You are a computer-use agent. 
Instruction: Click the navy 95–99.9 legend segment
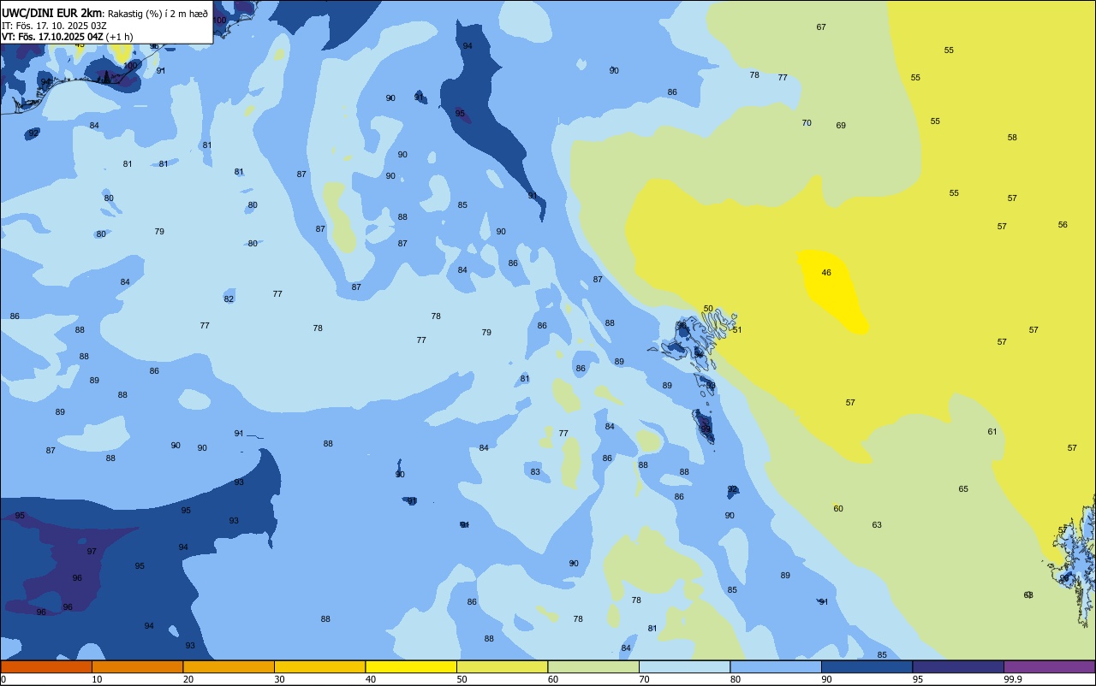point(958,666)
